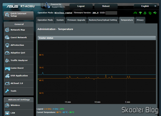The width and height of the screenshot is (161, 116).
Task: Click the Asuswrt-Merlin wizard hat router image
Action: click(45, 6)
